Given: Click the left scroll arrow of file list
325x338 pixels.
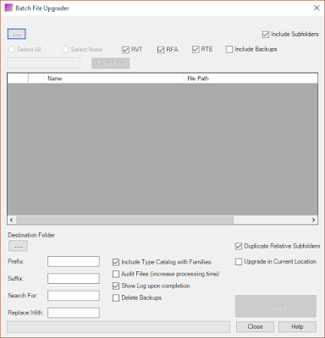Looking at the screenshot, I should click(x=12, y=220).
